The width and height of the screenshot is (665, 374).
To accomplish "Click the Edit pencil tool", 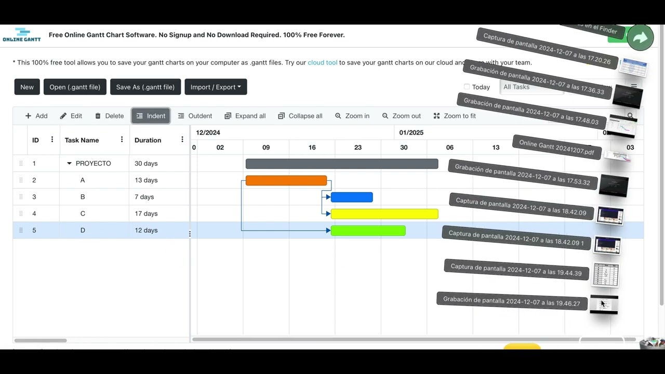I will pyautogui.click(x=71, y=116).
